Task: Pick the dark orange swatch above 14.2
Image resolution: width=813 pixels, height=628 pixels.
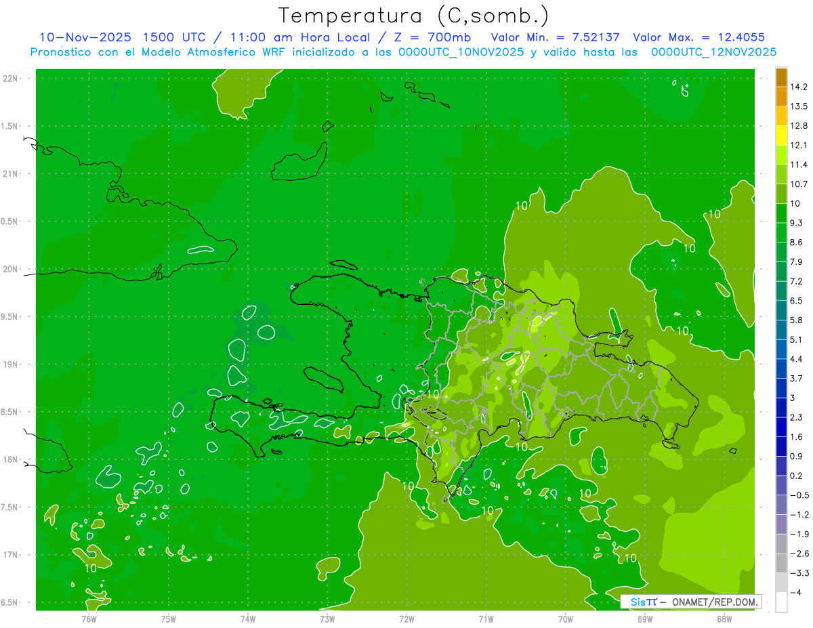Action: 781,77
